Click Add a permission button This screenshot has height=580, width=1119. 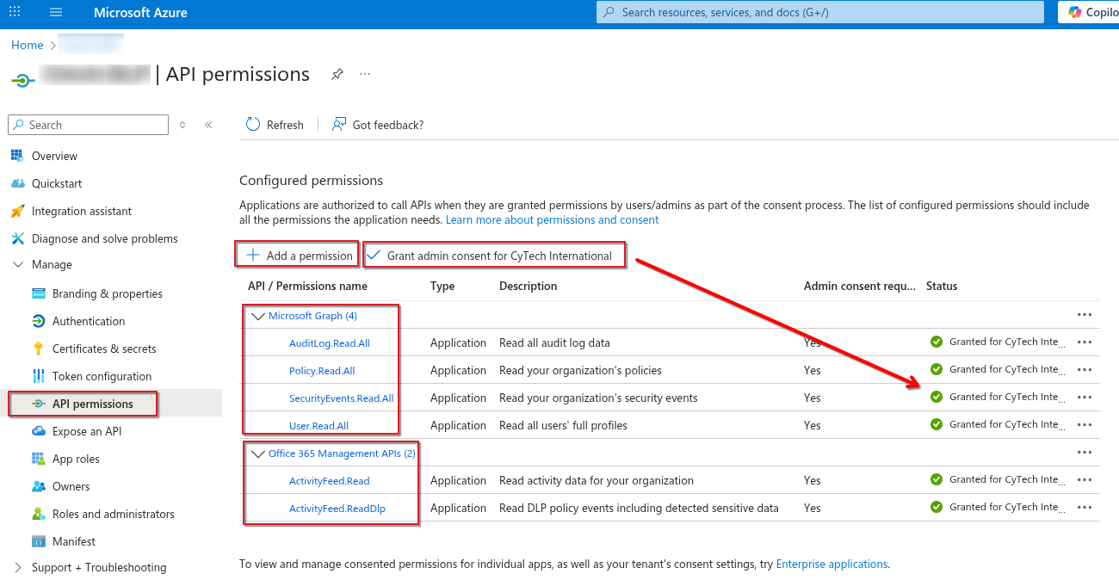coord(298,255)
